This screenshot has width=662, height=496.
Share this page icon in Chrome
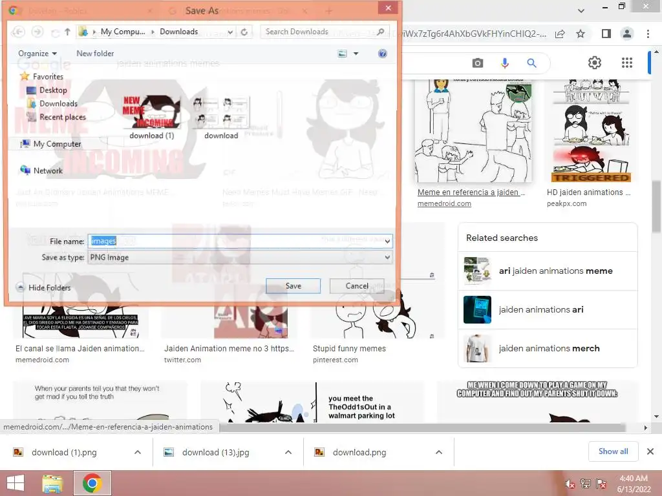(560, 34)
